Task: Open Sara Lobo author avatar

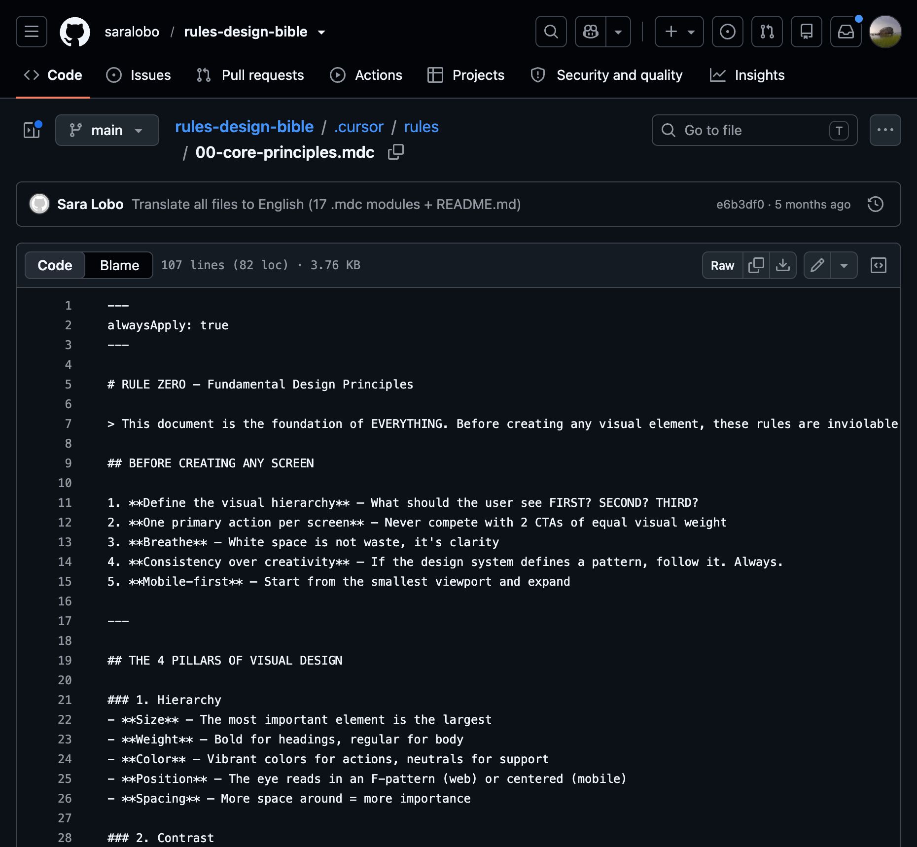Action: 39,204
